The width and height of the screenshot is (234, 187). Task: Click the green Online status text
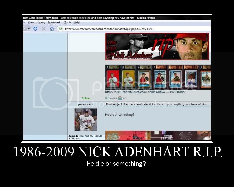(x=86, y=98)
